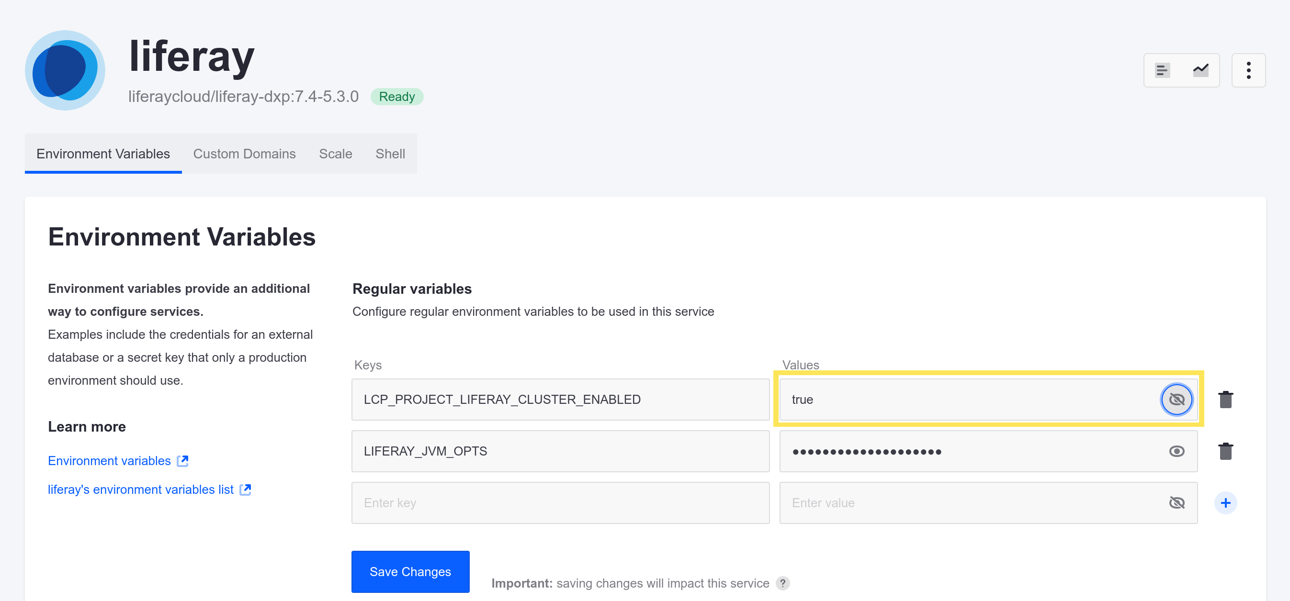1290x601 pixels.
Task: Click external link icon beside liferay's variables list
Action: [x=245, y=490]
